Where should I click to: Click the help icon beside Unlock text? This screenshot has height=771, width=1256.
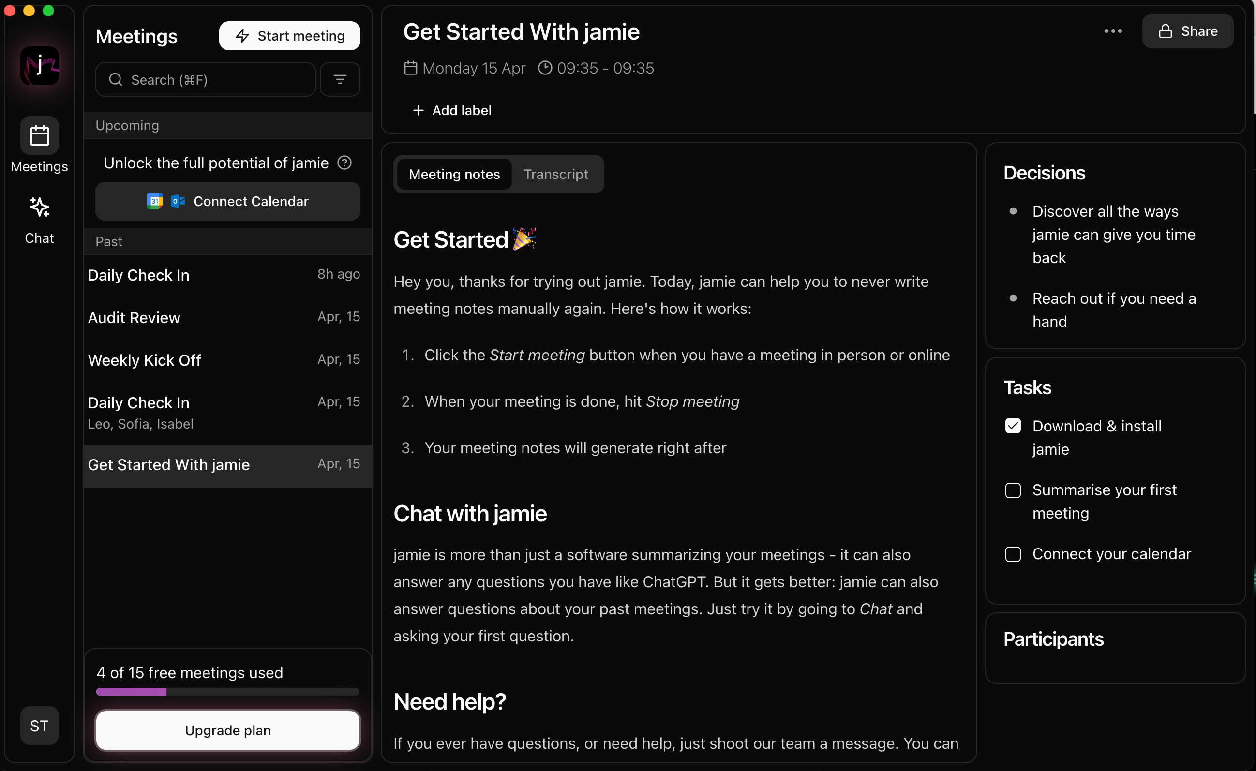[x=345, y=163]
